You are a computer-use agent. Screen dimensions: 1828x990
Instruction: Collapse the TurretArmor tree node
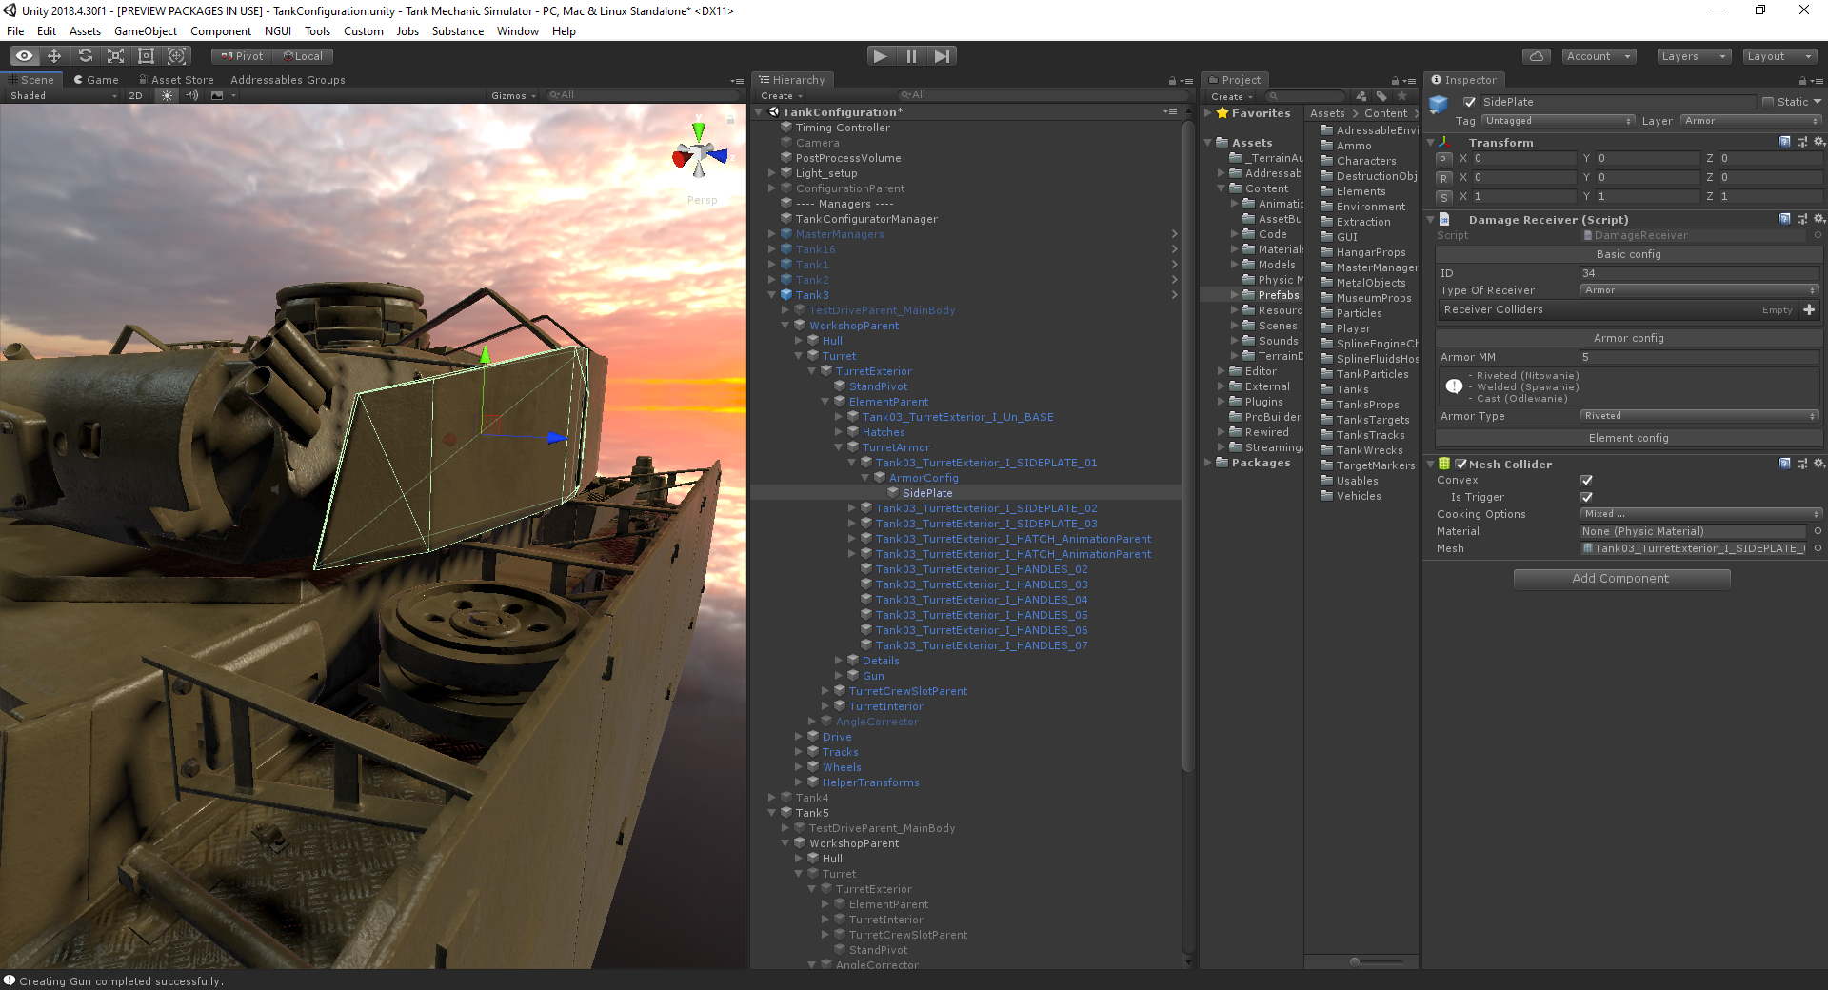[840, 447]
